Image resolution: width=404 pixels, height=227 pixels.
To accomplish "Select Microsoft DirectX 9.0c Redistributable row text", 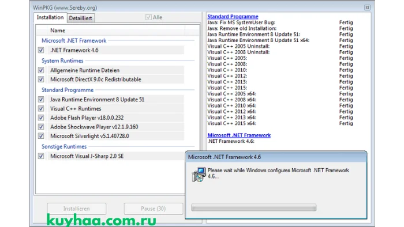I will 96,80.
